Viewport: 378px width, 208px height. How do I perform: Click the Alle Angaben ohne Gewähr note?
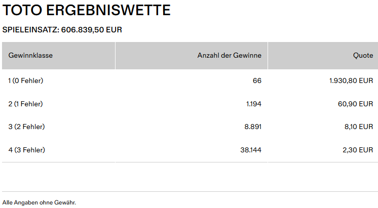point(39,202)
